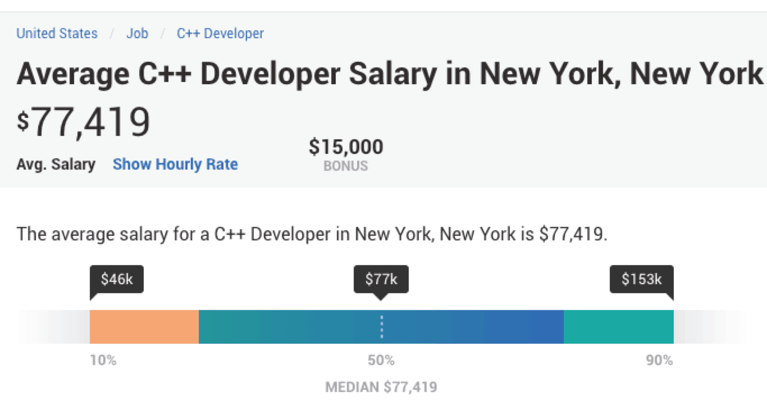
Task: Click Show Hourly Rate toggle link
Action: coord(175,165)
